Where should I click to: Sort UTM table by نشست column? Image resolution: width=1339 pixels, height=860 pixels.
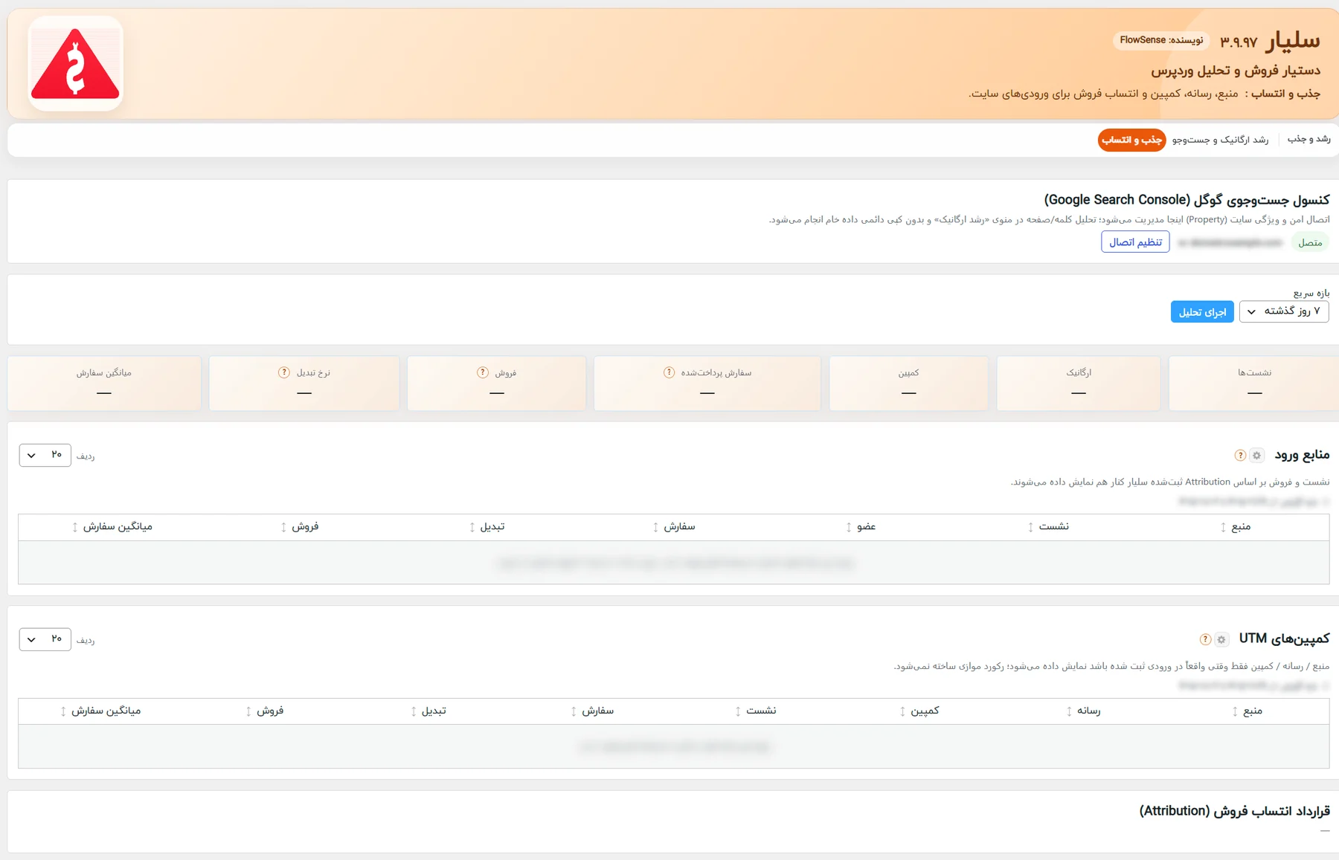coord(756,711)
